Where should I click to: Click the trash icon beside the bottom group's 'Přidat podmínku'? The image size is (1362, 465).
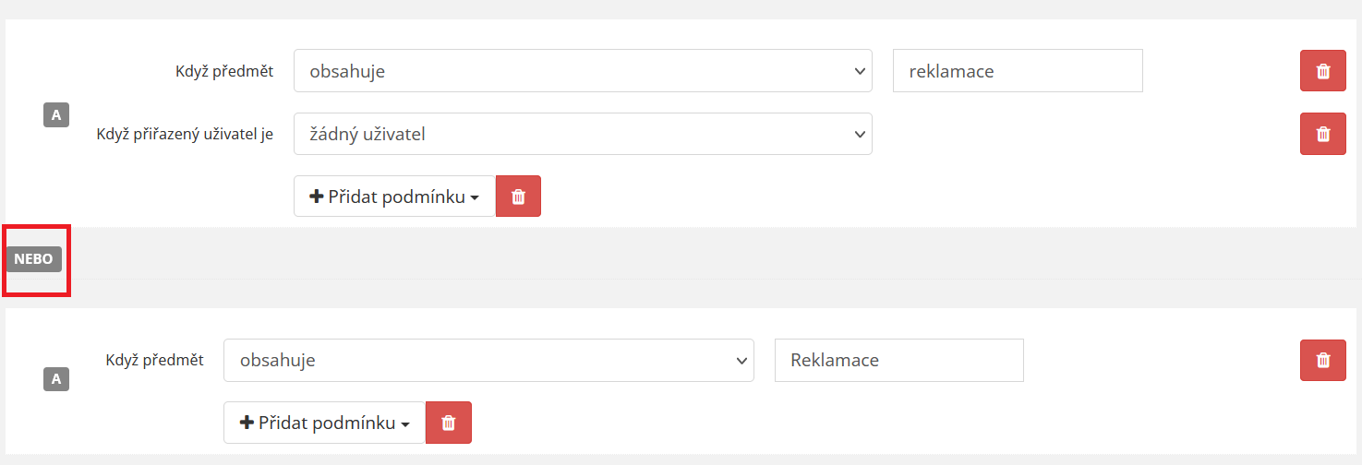coord(448,423)
